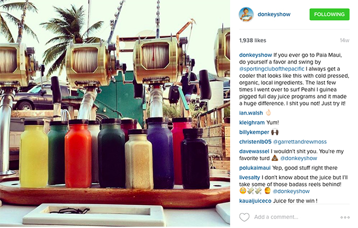This screenshot has width=358, height=228.
Task: Open ian.walsh commenter profile
Action: point(251,113)
